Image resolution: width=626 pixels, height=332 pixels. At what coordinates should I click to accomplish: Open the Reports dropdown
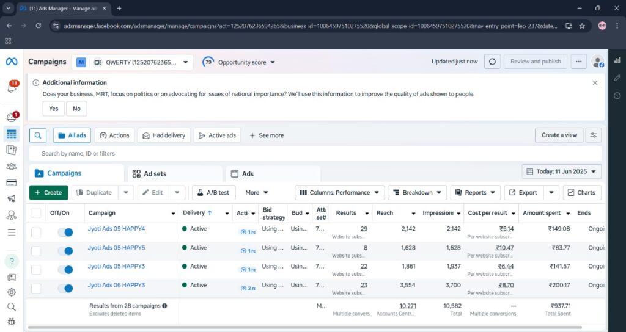pyautogui.click(x=475, y=192)
